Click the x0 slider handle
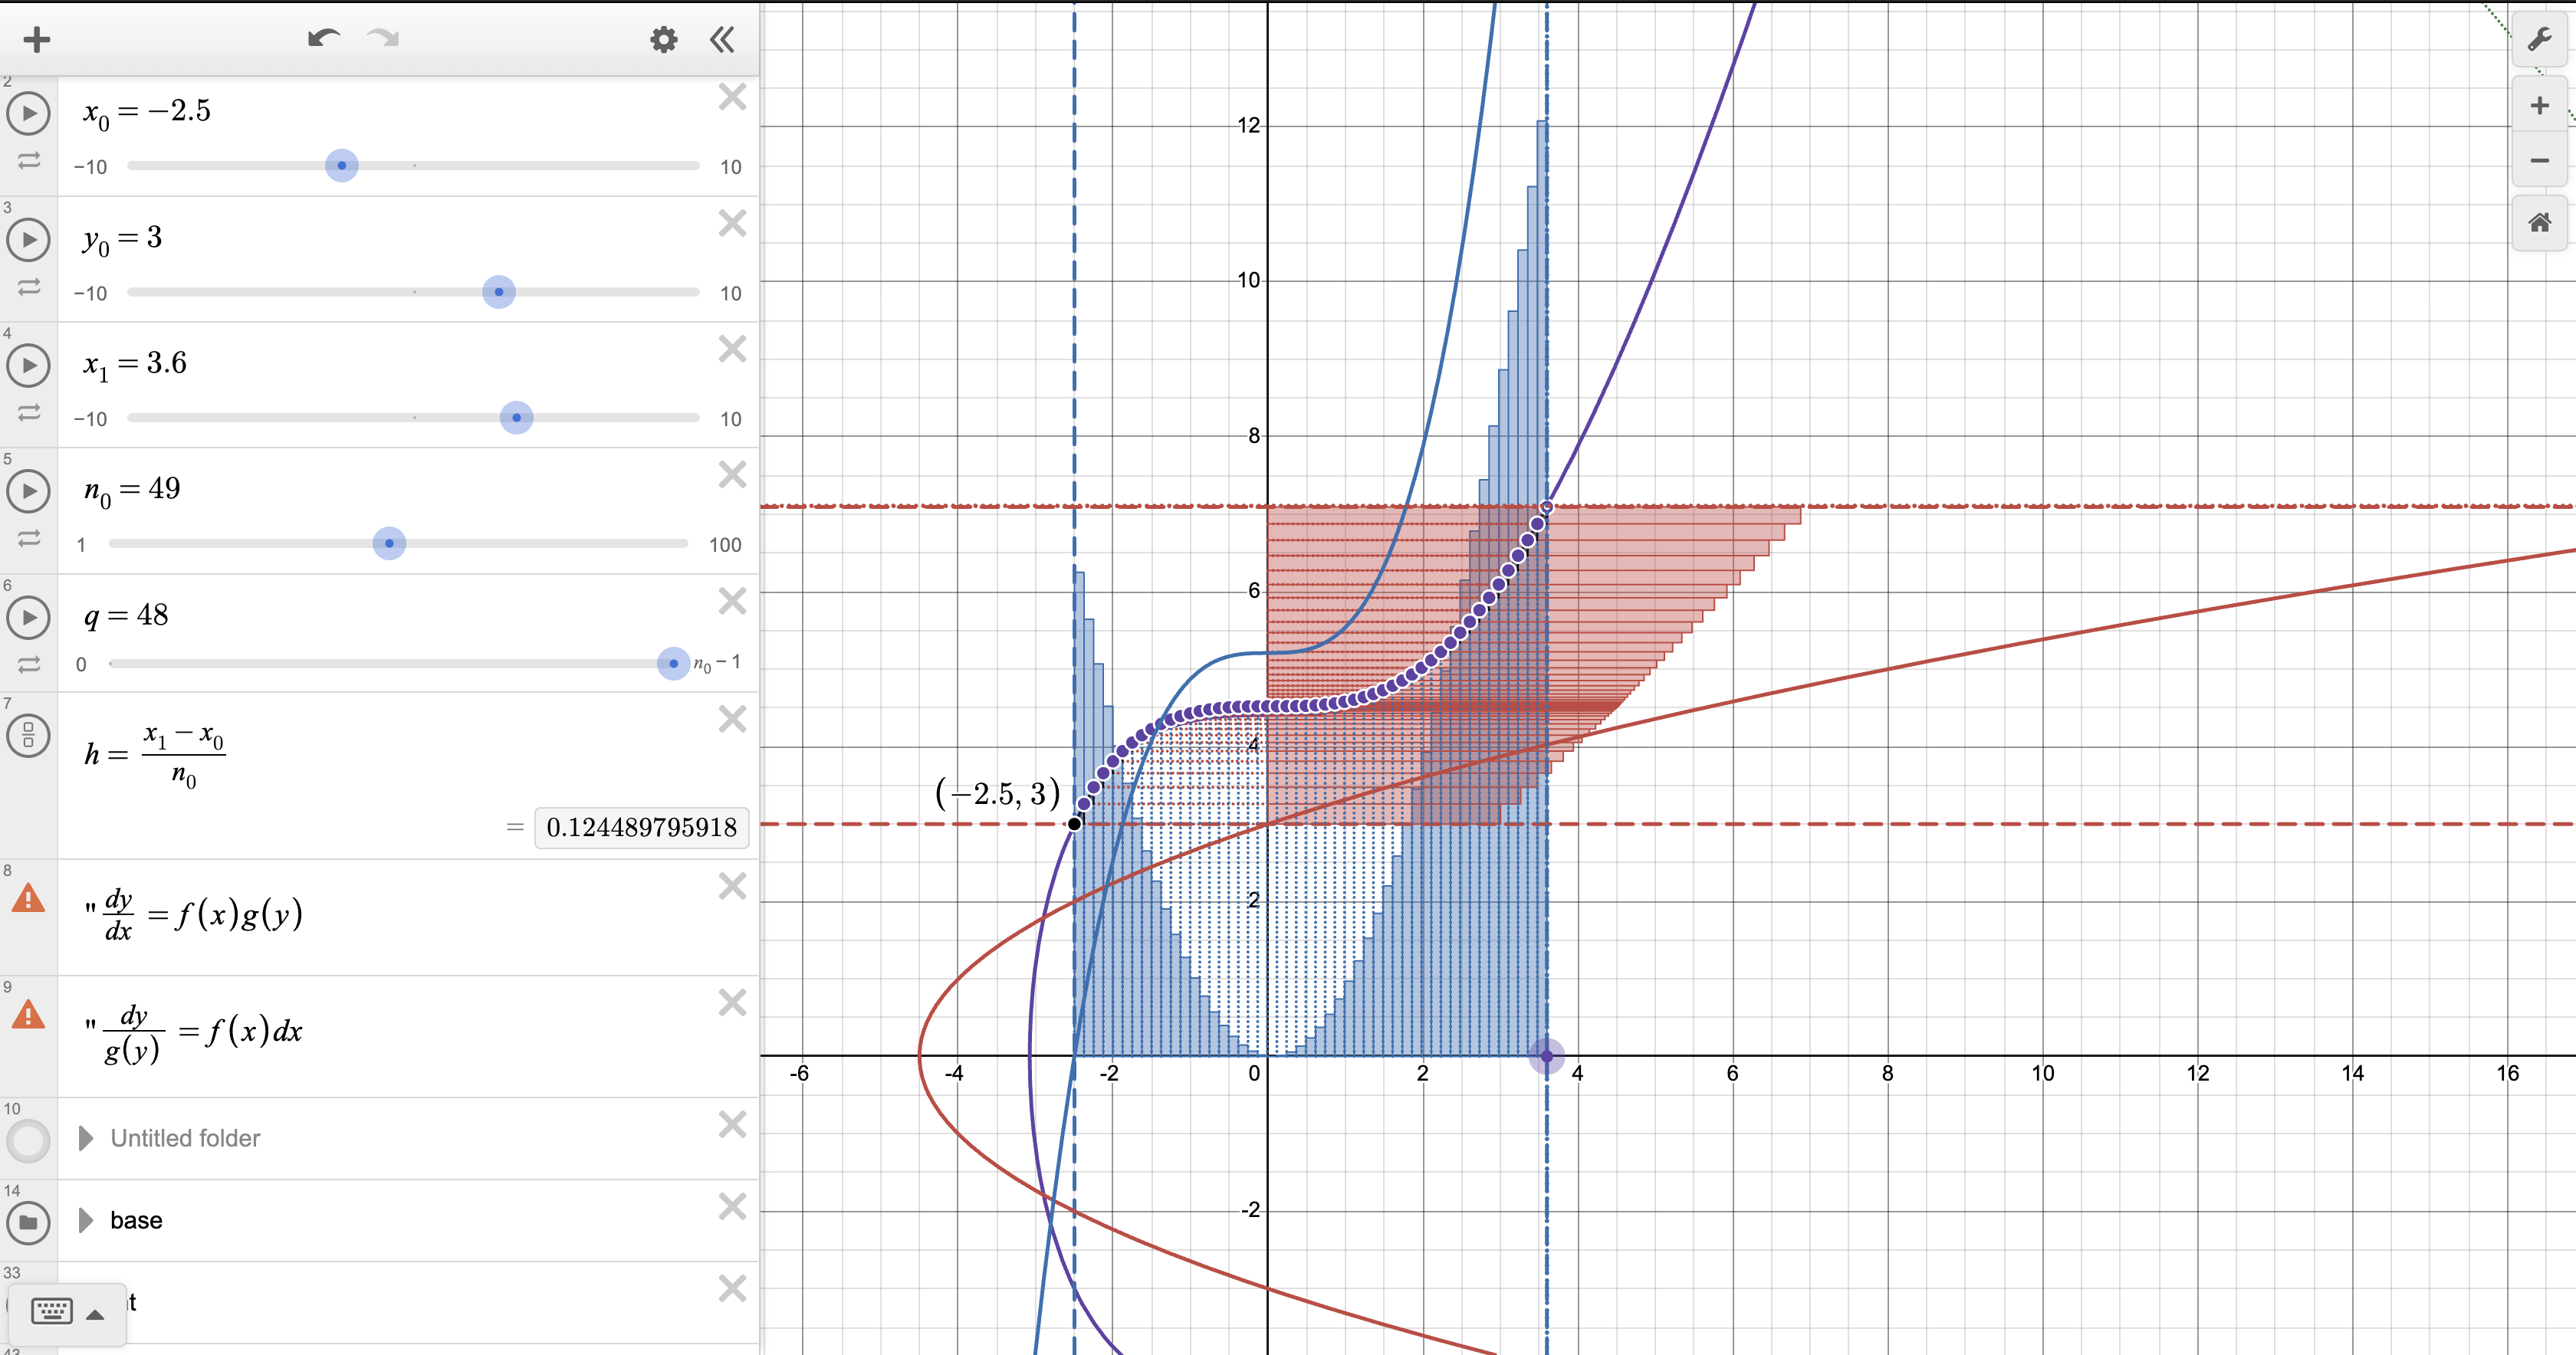This screenshot has height=1355, width=2576. [x=342, y=166]
